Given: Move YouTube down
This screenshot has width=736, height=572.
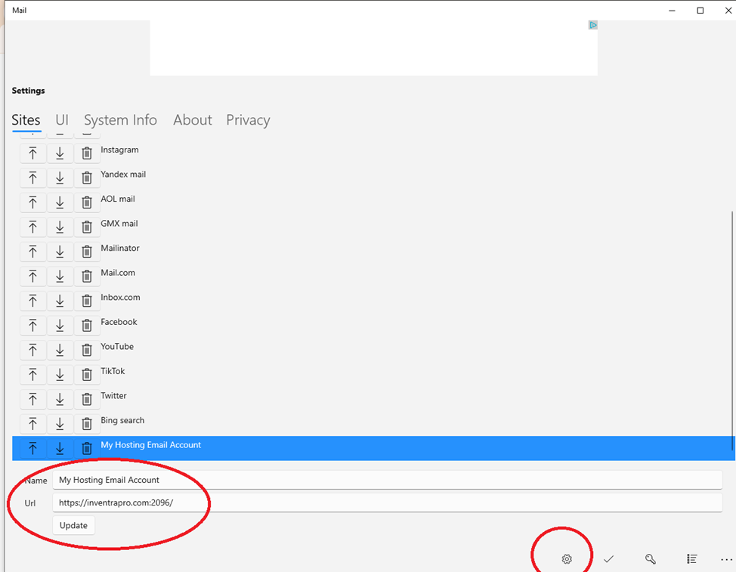Looking at the screenshot, I should coord(60,350).
